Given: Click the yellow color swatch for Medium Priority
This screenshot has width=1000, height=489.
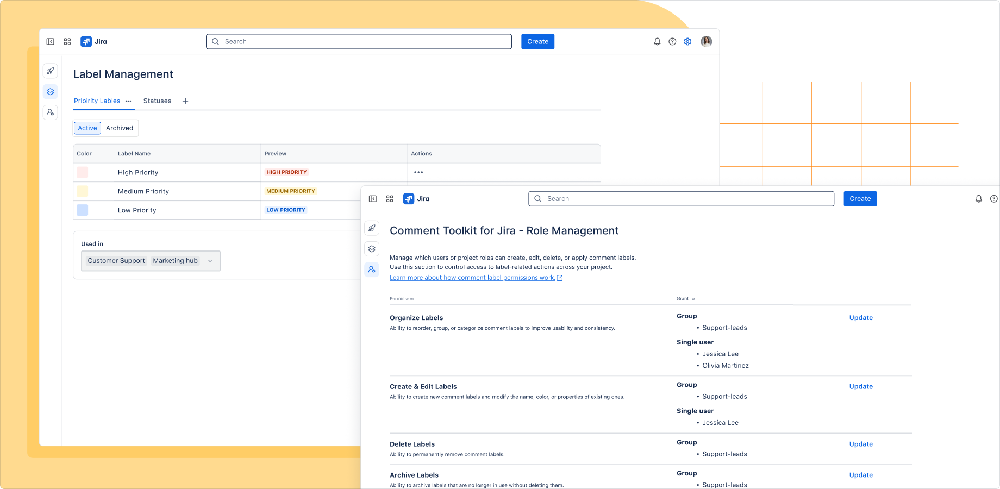Looking at the screenshot, I should pyautogui.click(x=82, y=191).
